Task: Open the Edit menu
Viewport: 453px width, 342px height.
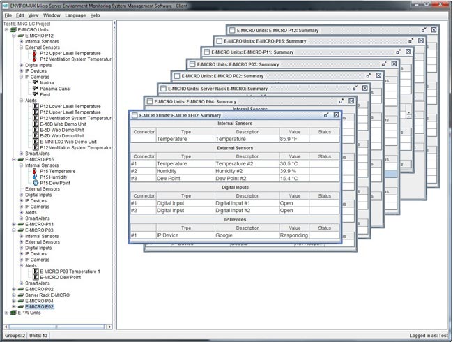Action: (x=20, y=15)
